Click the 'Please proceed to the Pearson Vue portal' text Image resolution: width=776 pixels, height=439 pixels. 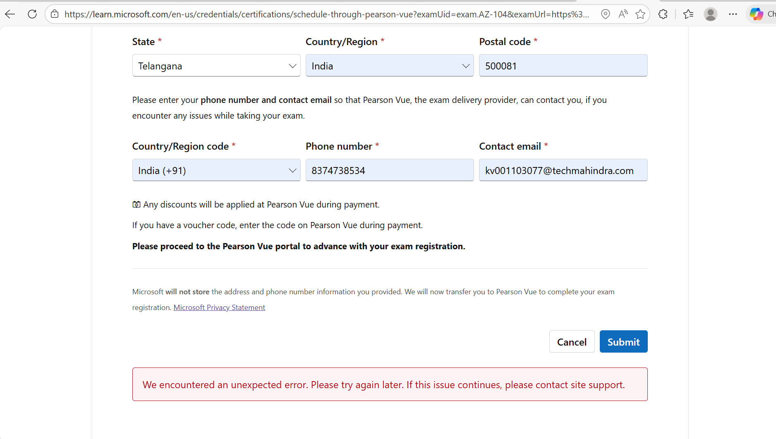coord(299,246)
